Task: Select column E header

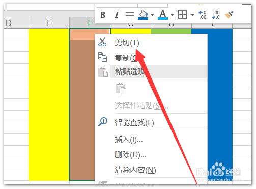Action: [x=49, y=23]
